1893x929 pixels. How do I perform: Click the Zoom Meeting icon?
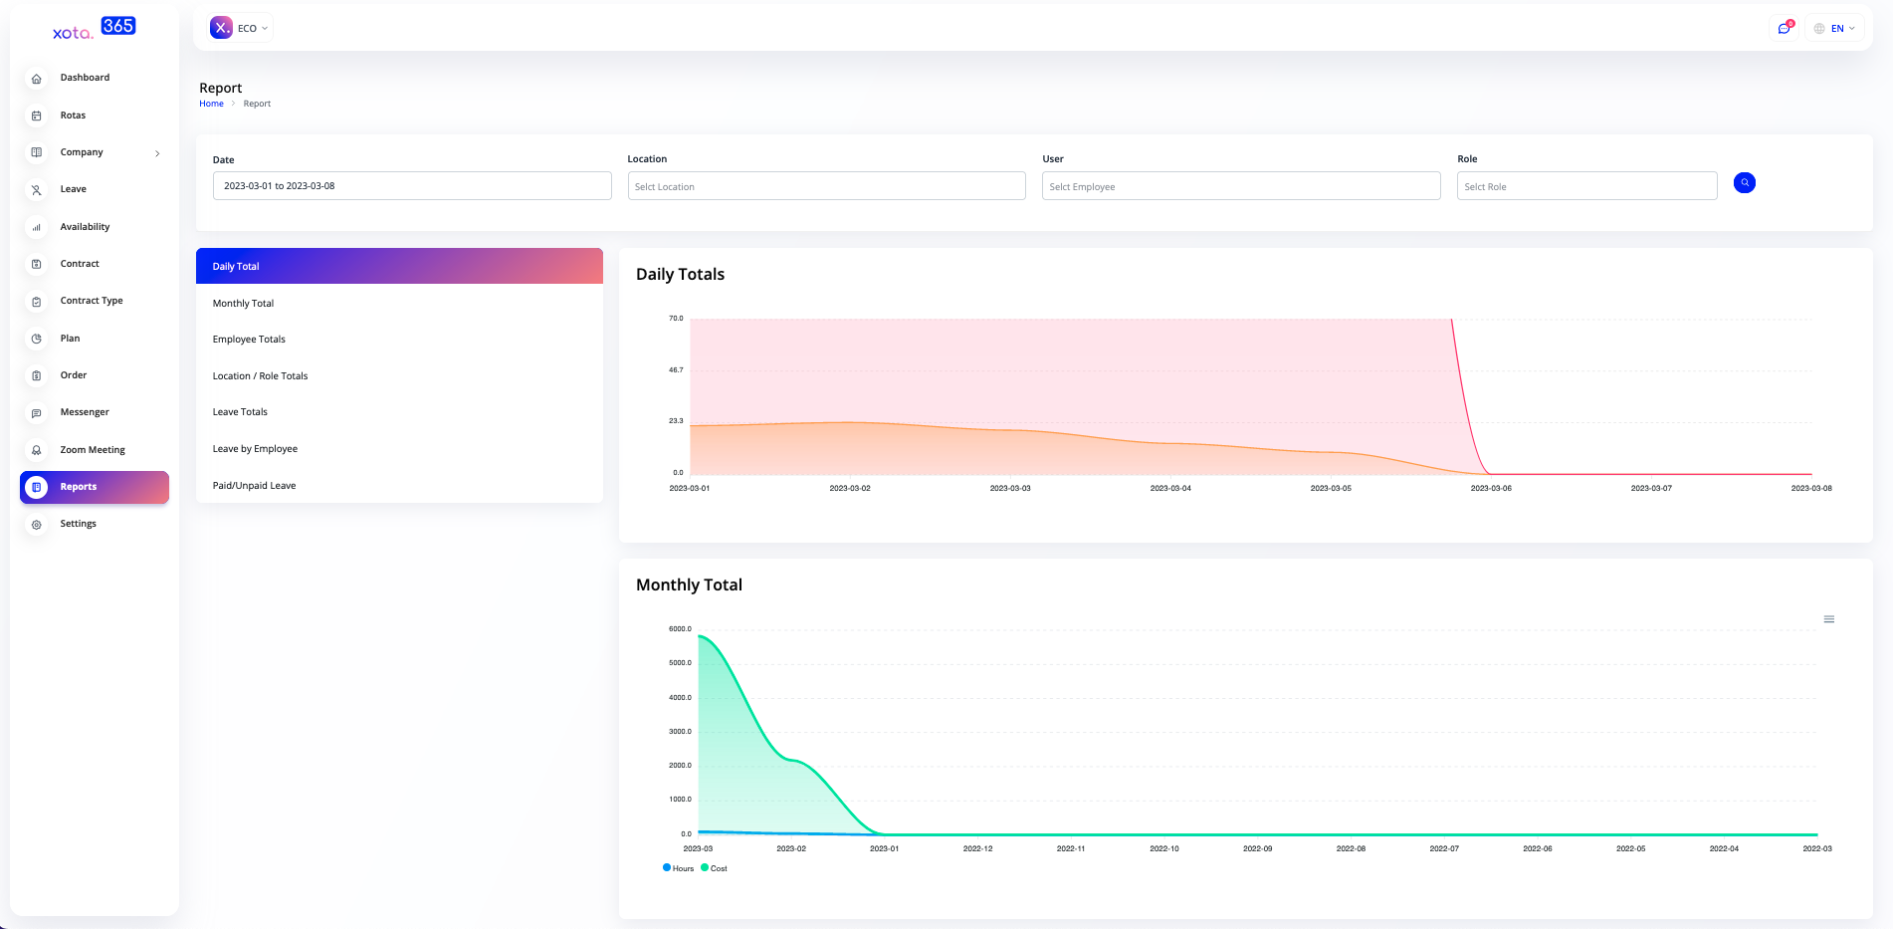click(37, 451)
